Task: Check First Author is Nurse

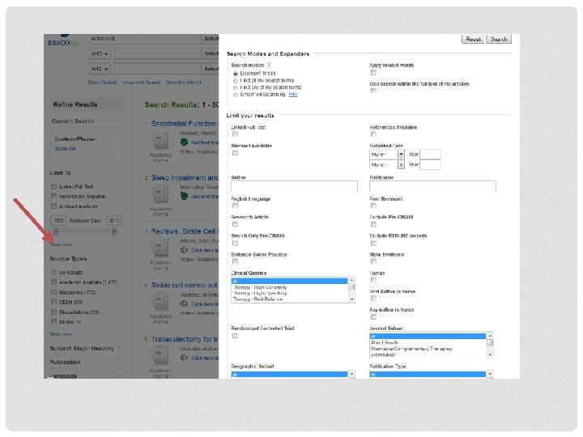Action: coord(373,298)
